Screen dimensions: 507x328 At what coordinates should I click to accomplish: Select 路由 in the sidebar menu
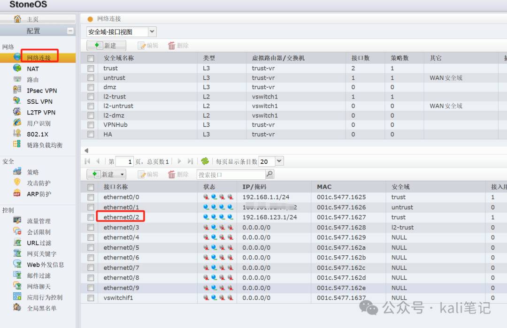[33, 79]
